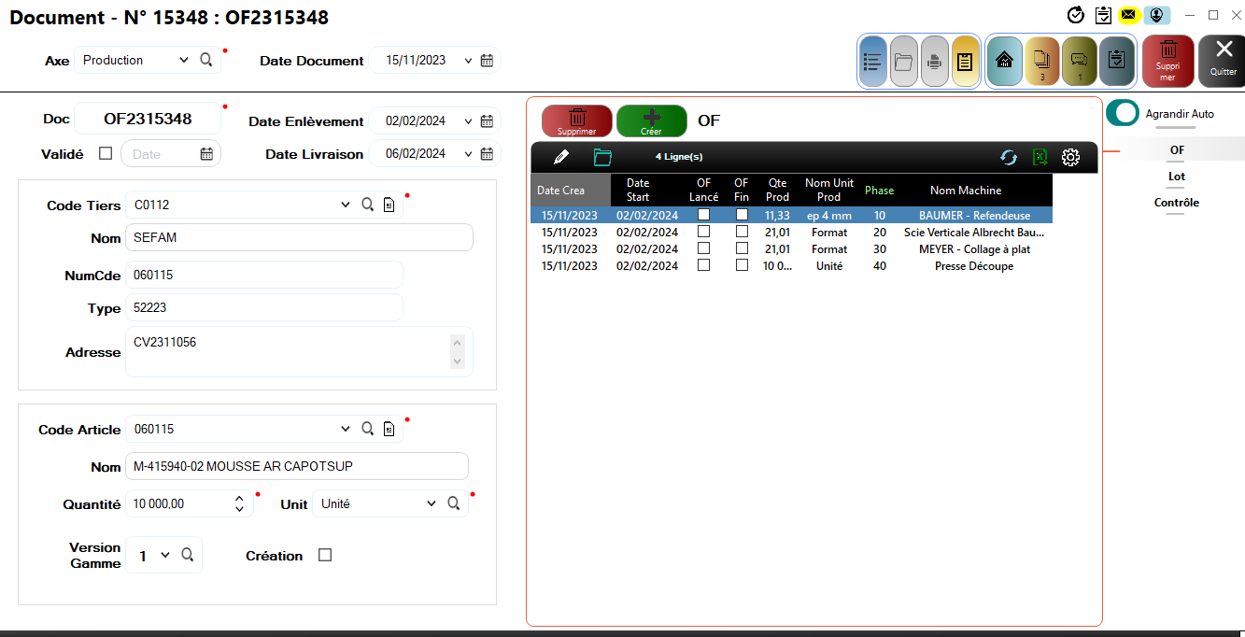Open the Unit dropdown showing Unité
Screen dimensions: 1245x637
[x=431, y=503]
